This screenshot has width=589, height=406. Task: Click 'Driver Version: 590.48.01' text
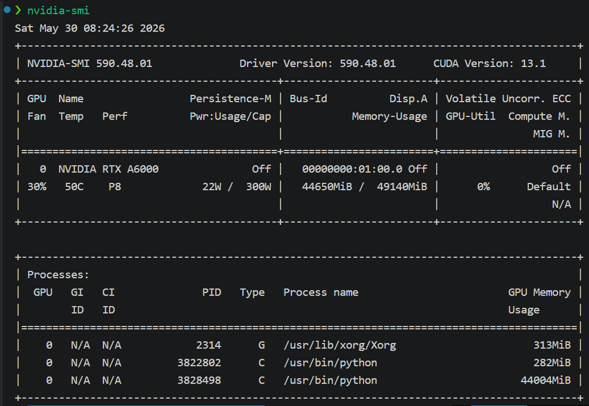point(318,64)
